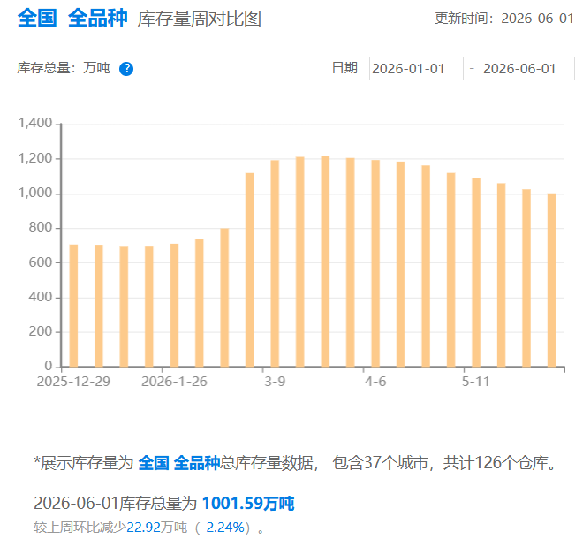Click the 1,000 y-axis label
This screenshot has width=583, height=539.
click(x=35, y=193)
